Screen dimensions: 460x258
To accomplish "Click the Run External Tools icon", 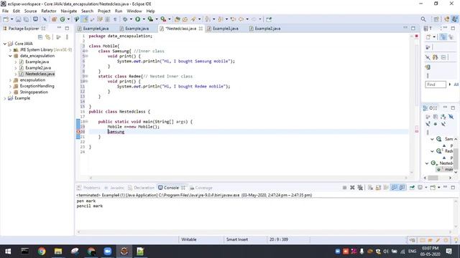I will (163, 19).
